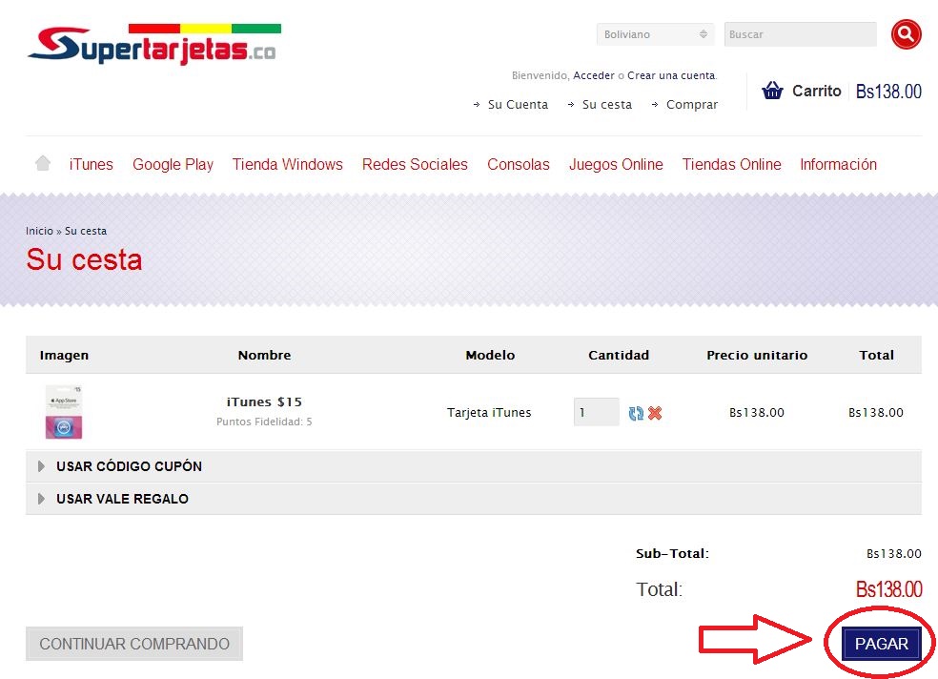Viewport: 938px width, 679px height.
Task: Open the Información menu
Action: click(x=838, y=164)
